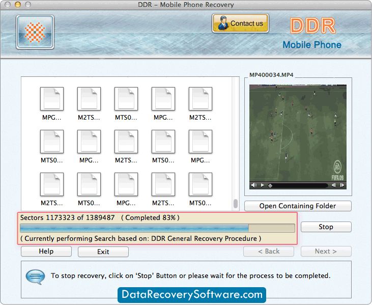This screenshot has height=305, width=372.
Task: Click Open Containing Folder
Action: [298, 206]
